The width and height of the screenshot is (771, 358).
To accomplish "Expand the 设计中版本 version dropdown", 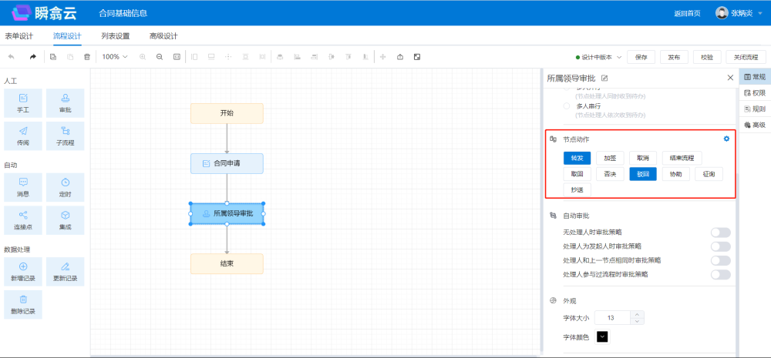I will pyautogui.click(x=599, y=57).
